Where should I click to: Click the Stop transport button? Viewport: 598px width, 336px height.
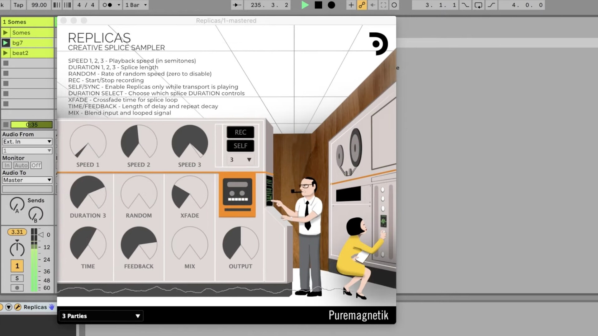pyautogui.click(x=318, y=5)
